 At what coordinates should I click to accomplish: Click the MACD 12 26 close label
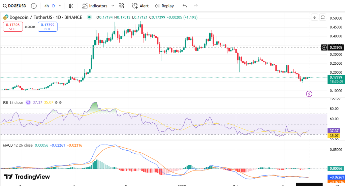click(18, 145)
